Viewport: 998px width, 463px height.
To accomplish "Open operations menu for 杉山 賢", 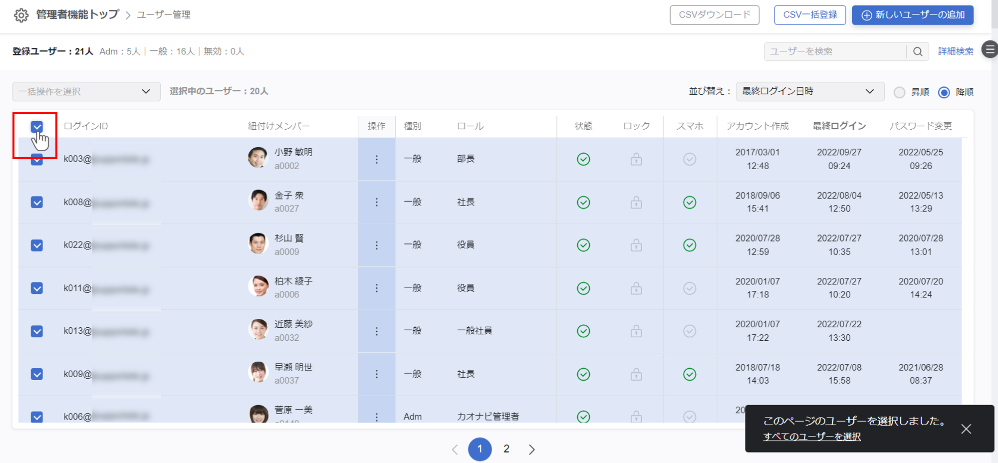I will click(377, 245).
